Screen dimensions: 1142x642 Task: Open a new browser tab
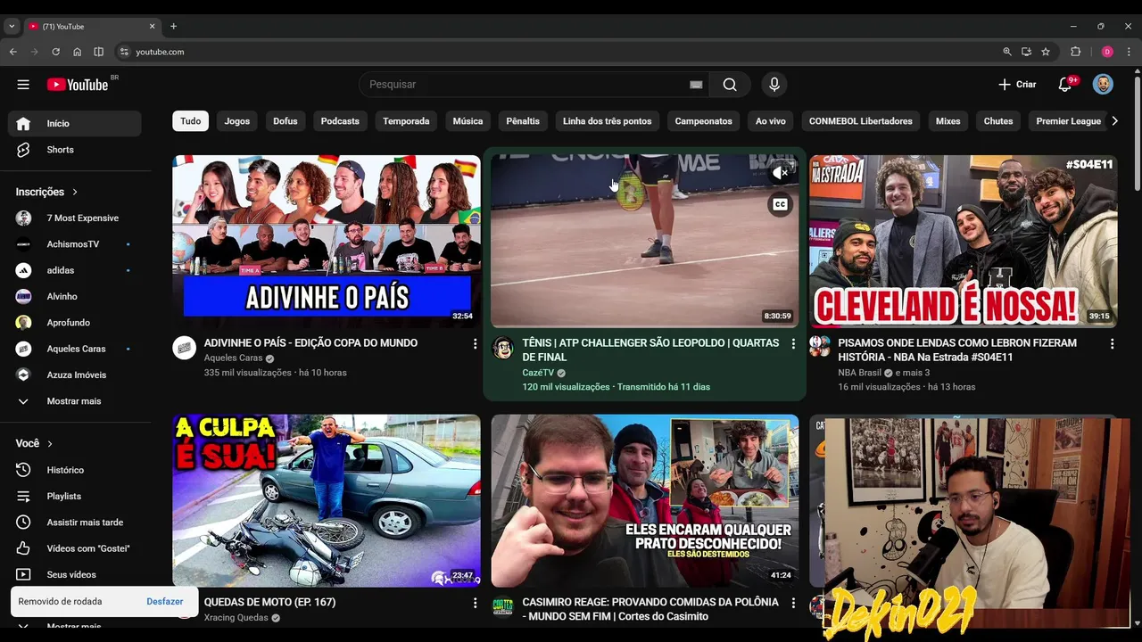(173, 27)
